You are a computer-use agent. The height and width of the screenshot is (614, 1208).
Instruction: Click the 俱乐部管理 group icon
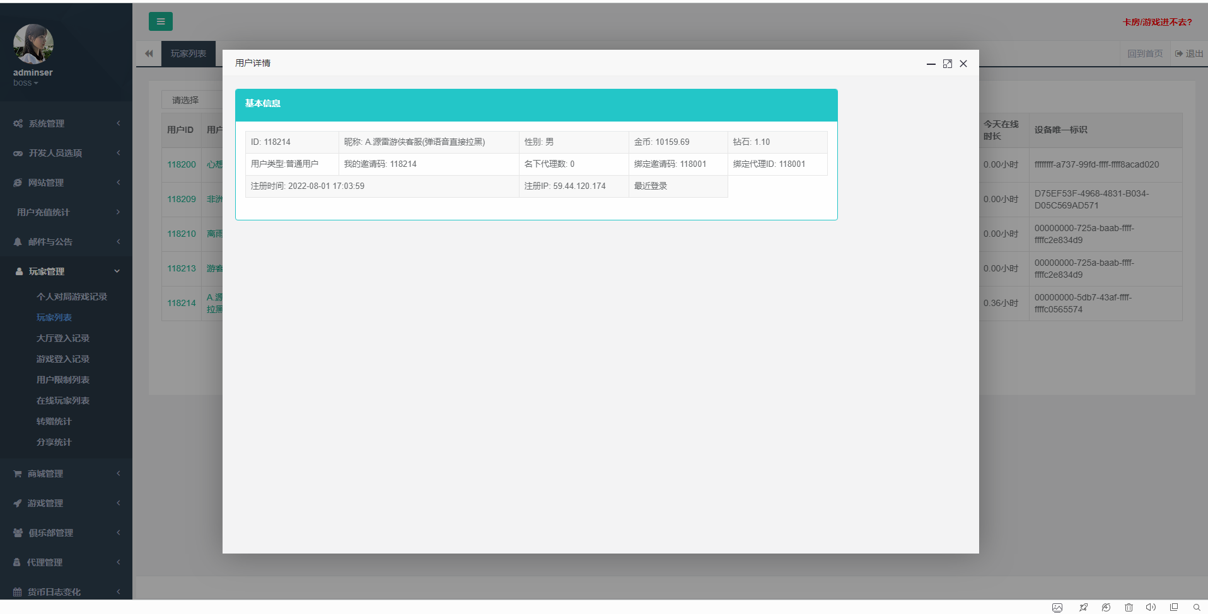[18, 533]
